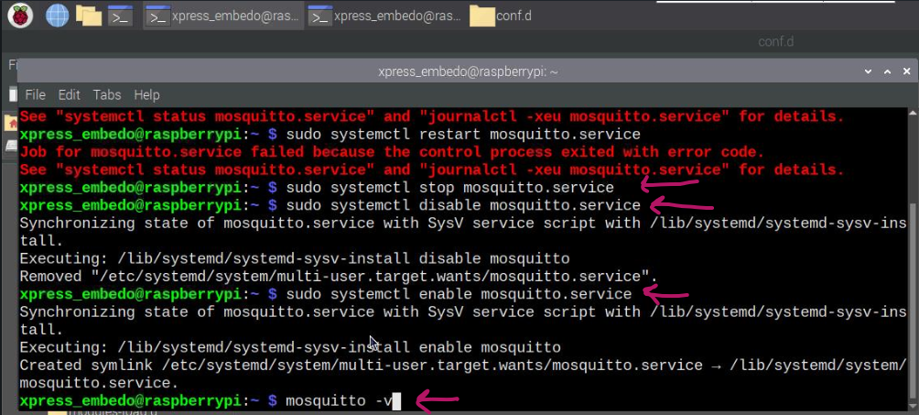Switch to the second xpress_embedo terminal taskbar item
The image size is (919, 415).
point(385,16)
